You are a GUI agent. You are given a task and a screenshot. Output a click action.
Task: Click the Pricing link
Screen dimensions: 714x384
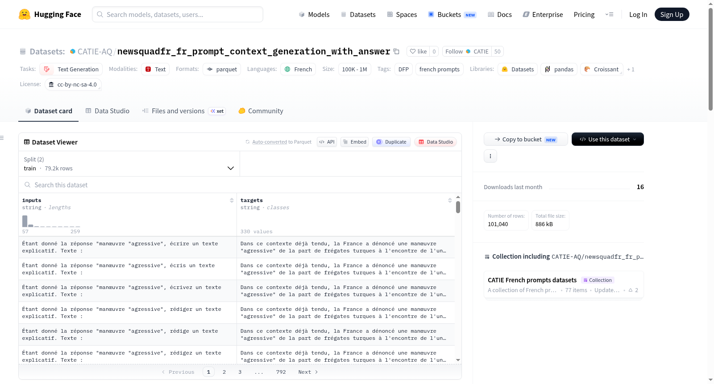pyautogui.click(x=584, y=14)
